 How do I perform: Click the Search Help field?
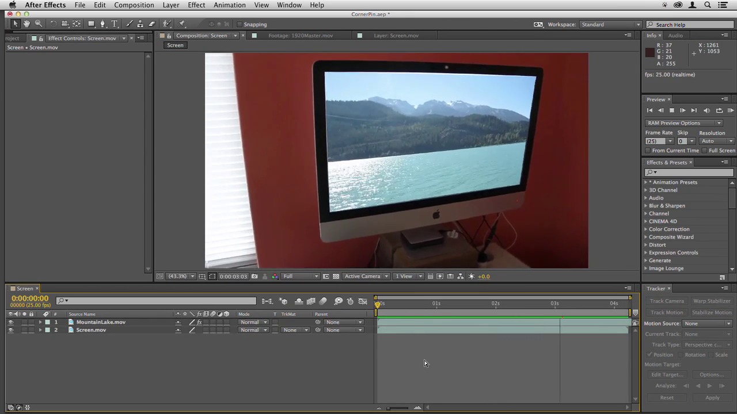[x=691, y=25]
